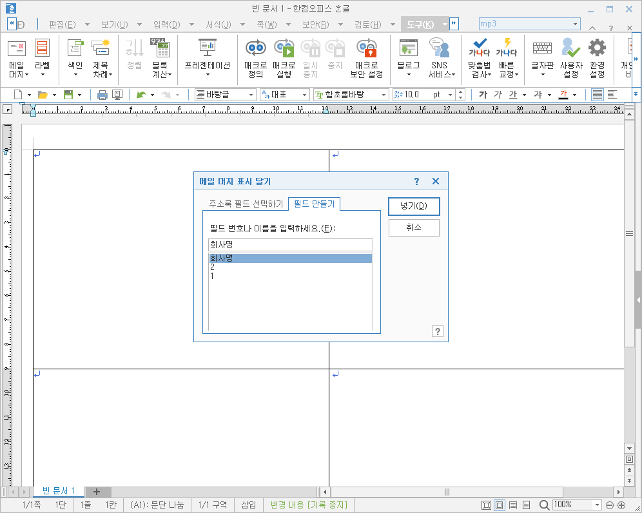Open the Table of Contents (제목 차례) tool

pos(101,58)
